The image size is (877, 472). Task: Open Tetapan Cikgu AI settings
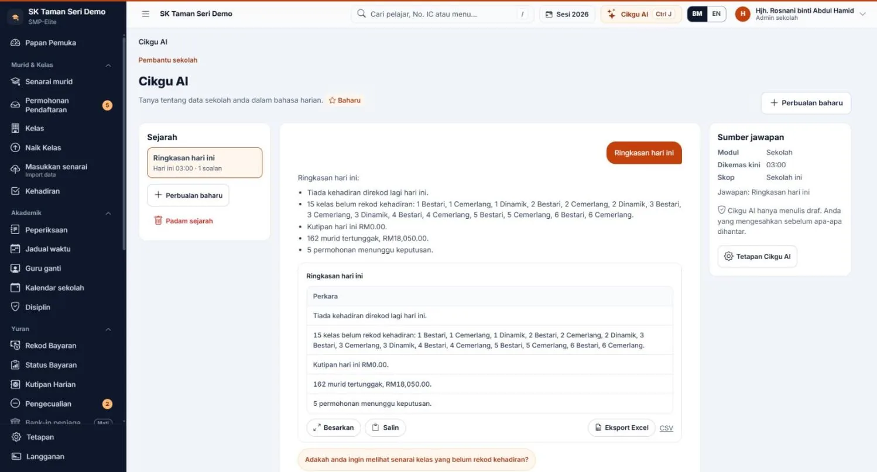pyautogui.click(x=757, y=256)
